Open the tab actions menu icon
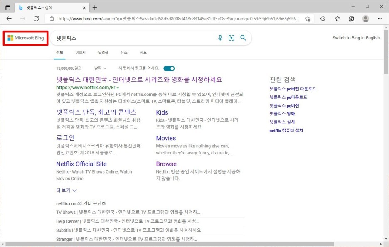This screenshot has height=247, width=389. (8, 8)
